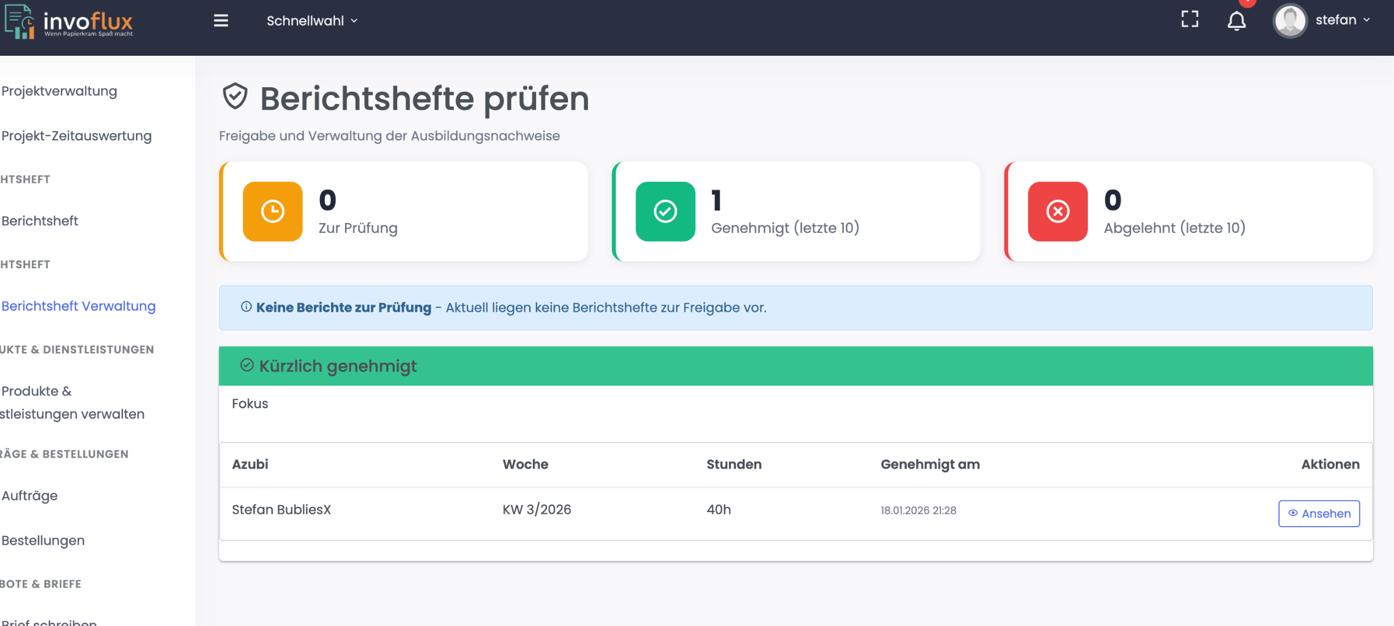Click the red X rejected icon

1058,211
